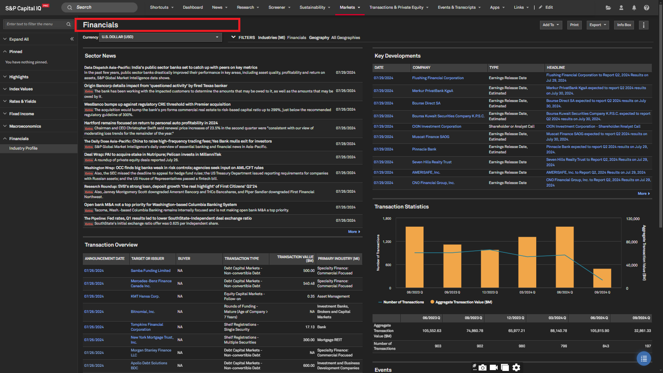Click the help question mark icon
Screen dimensions: 663x373
[646, 7]
